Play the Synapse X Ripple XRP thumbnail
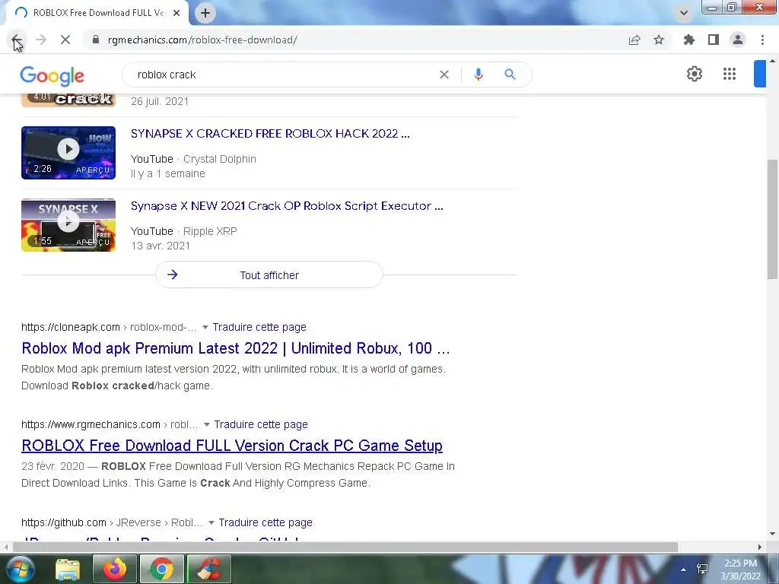 pos(68,225)
